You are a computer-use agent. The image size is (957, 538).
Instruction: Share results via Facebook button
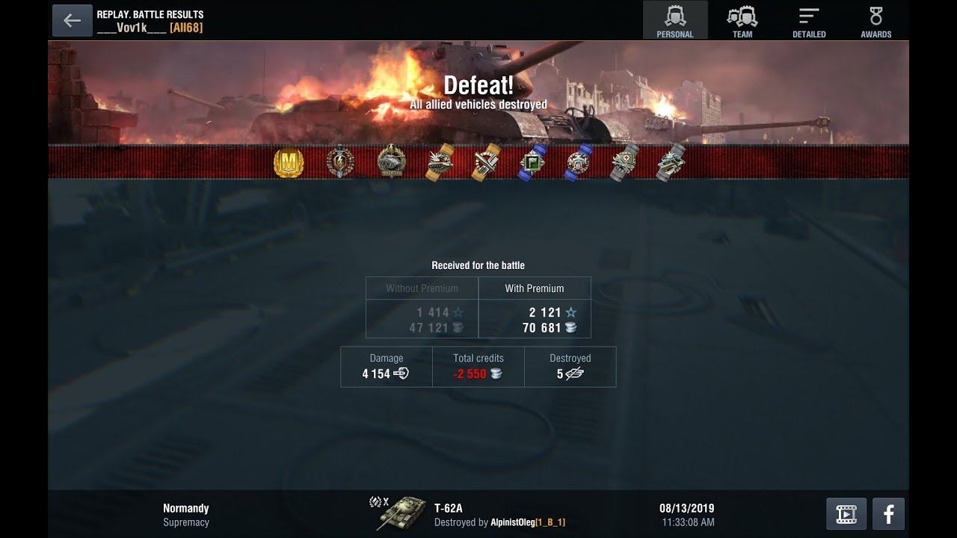pos(888,514)
